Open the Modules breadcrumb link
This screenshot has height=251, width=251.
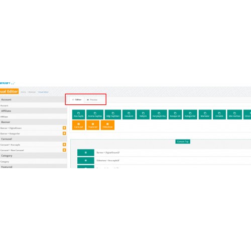coord(32,92)
